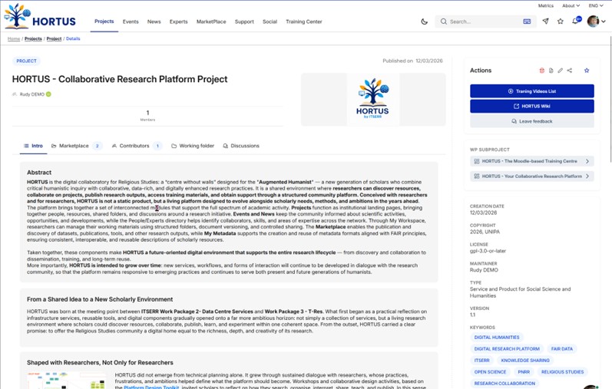Click Published on date 12/03/2026
Viewport: 612px width, 389px height.
pyautogui.click(x=428, y=61)
